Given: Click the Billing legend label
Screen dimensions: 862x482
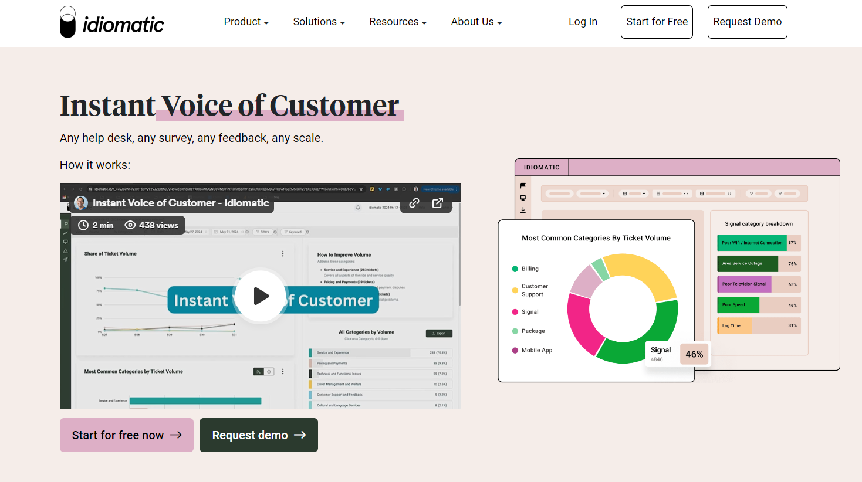Looking at the screenshot, I should pos(530,269).
